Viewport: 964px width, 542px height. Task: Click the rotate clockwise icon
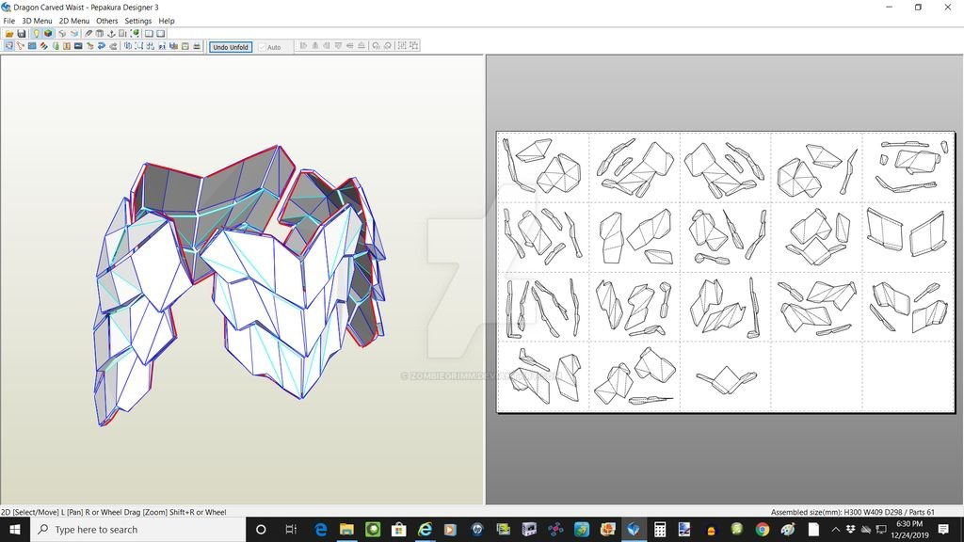coord(387,45)
